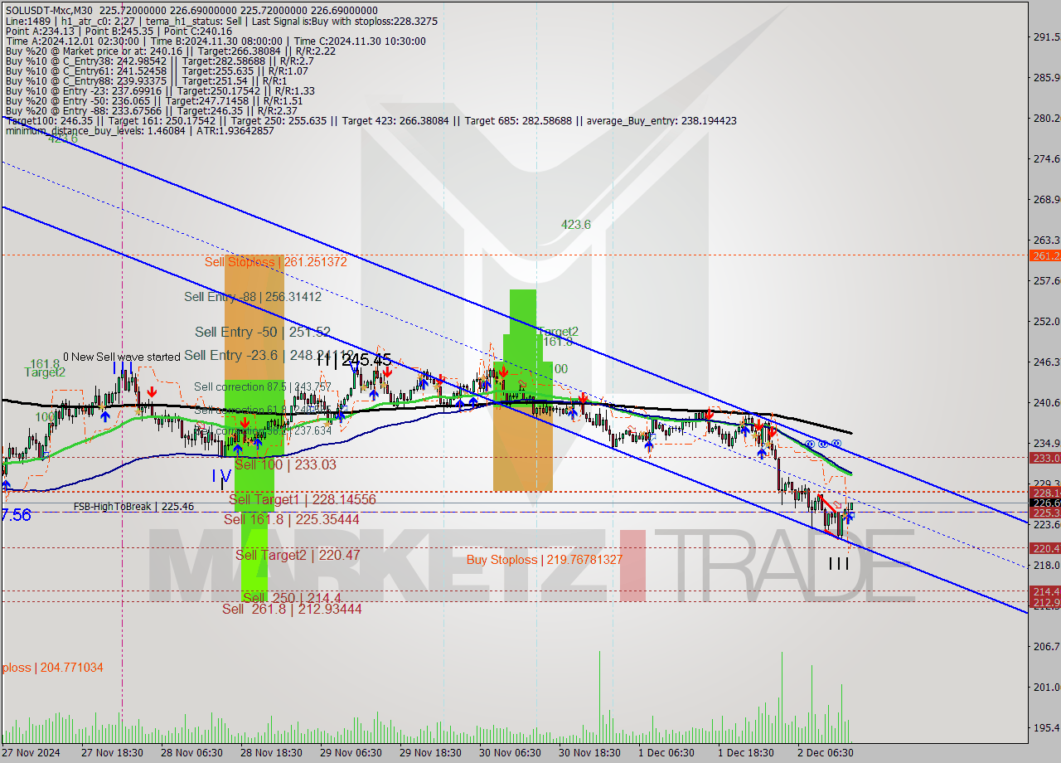Click the 'ATR:1.93642857' value text
1061x763 pixels.
(237, 130)
